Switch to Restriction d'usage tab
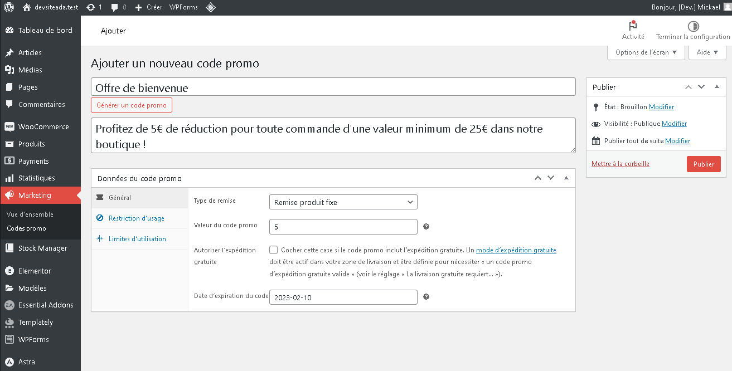732x371 pixels. click(x=136, y=218)
